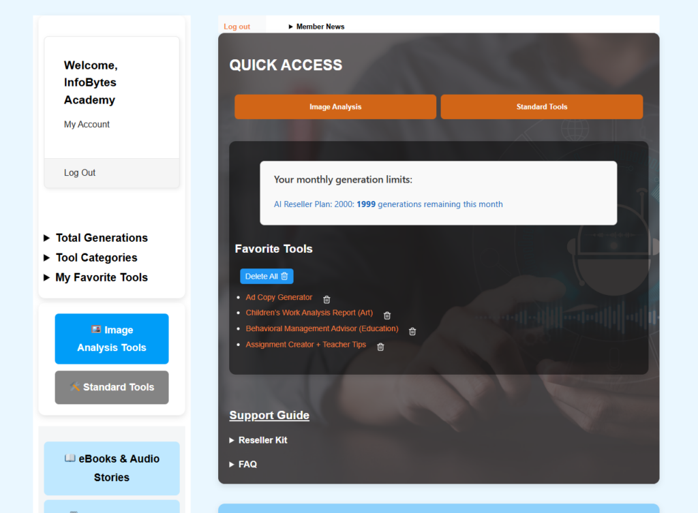The height and width of the screenshot is (513, 698).
Task: Open the My Account link
Action: coord(87,124)
